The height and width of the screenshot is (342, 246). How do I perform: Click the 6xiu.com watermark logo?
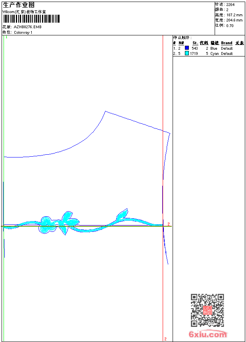[208, 334]
